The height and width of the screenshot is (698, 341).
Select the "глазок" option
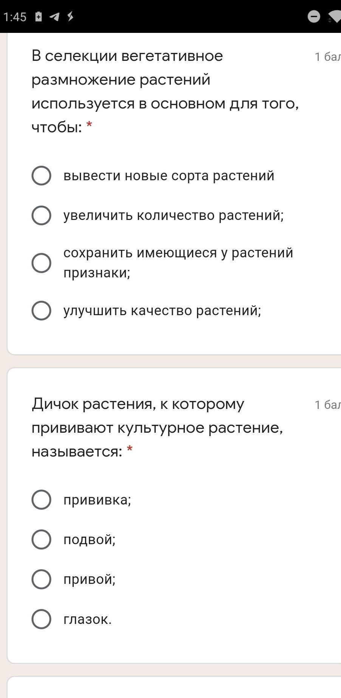click(x=42, y=619)
